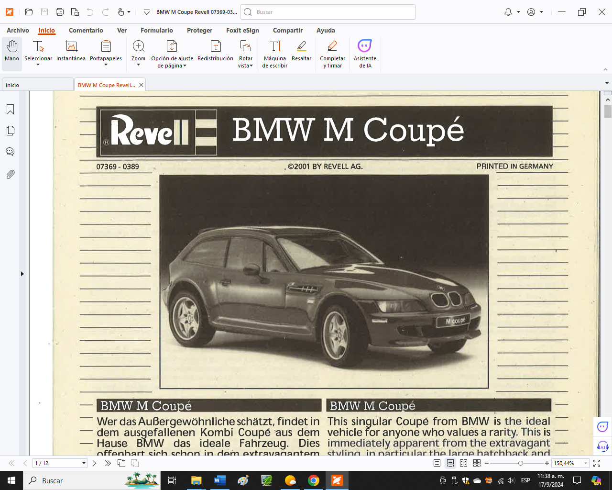The image size is (612, 490).
Task: Click the Buscar search field
Action: tap(328, 12)
